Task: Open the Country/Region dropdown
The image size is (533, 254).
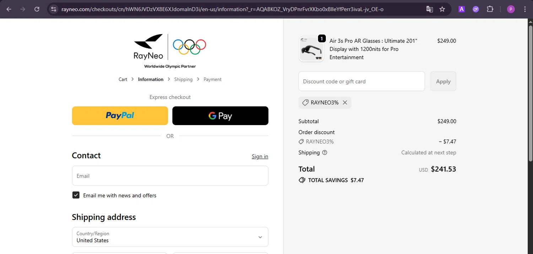Action: (170, 237)
